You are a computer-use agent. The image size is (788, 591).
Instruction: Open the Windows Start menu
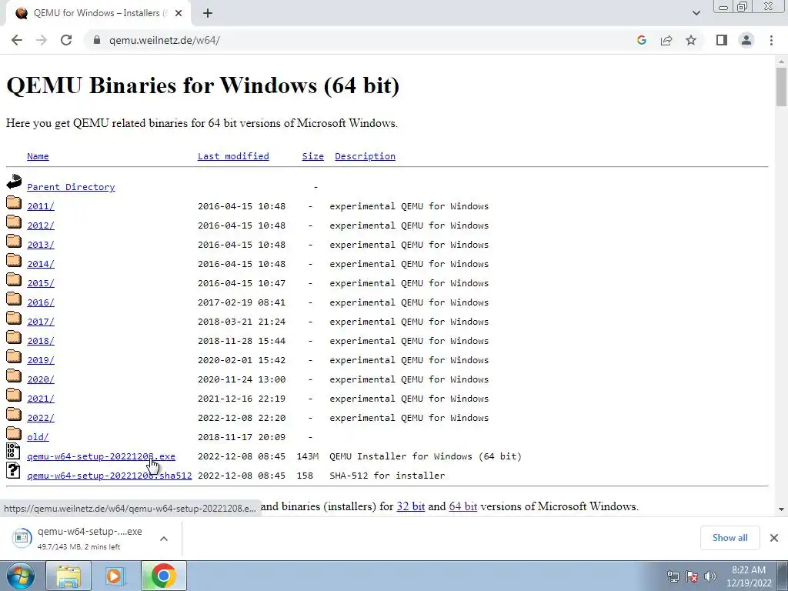tap(21, 576)
